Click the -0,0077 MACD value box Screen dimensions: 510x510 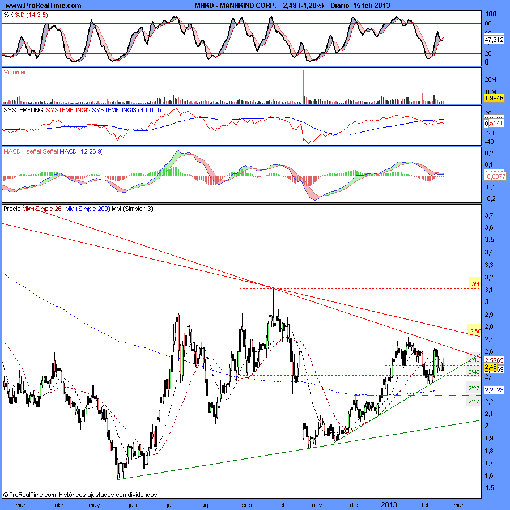click(495, 176)
